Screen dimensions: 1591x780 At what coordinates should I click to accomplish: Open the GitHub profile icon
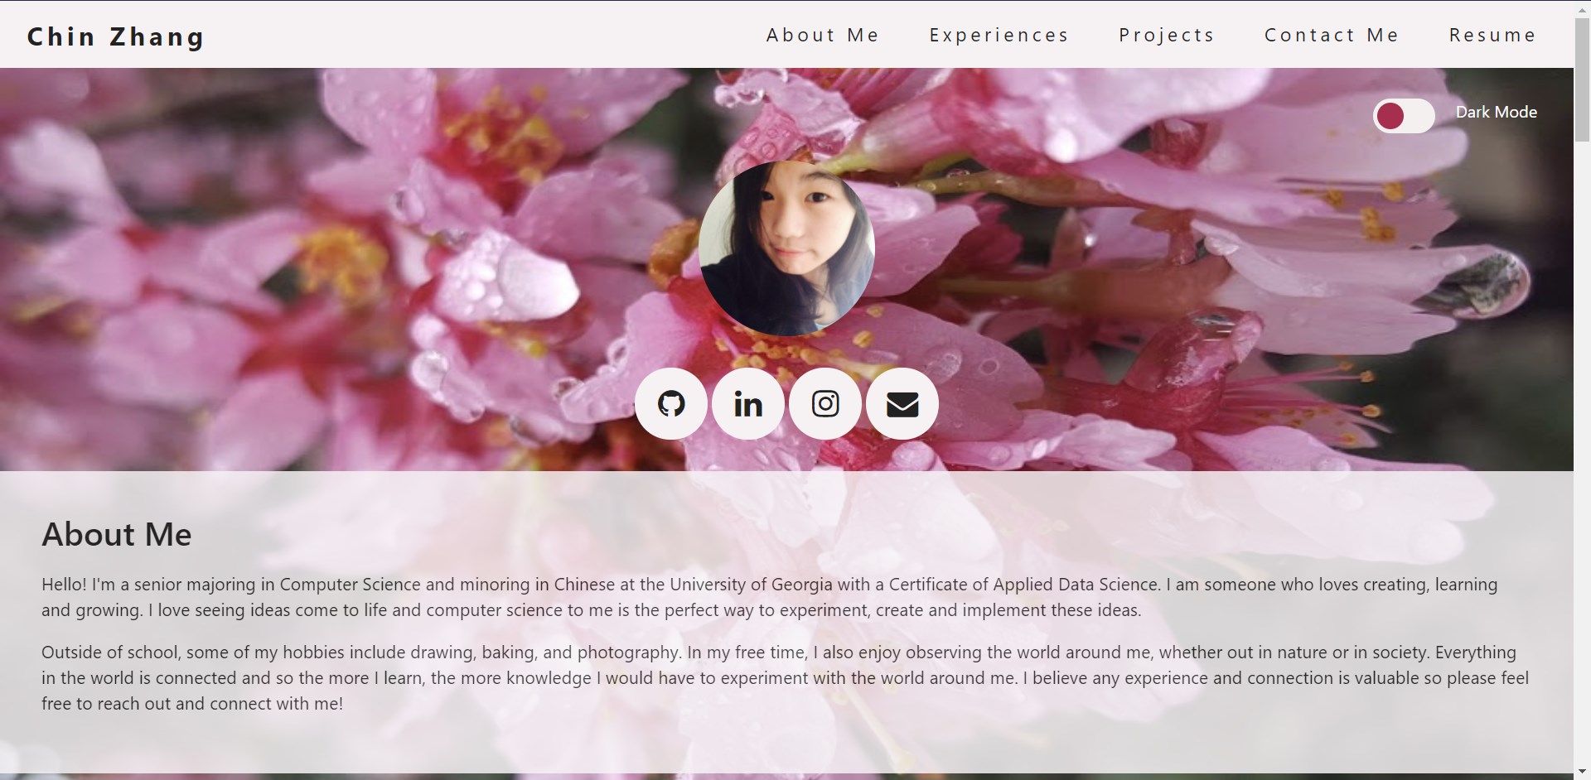[670, 404]
